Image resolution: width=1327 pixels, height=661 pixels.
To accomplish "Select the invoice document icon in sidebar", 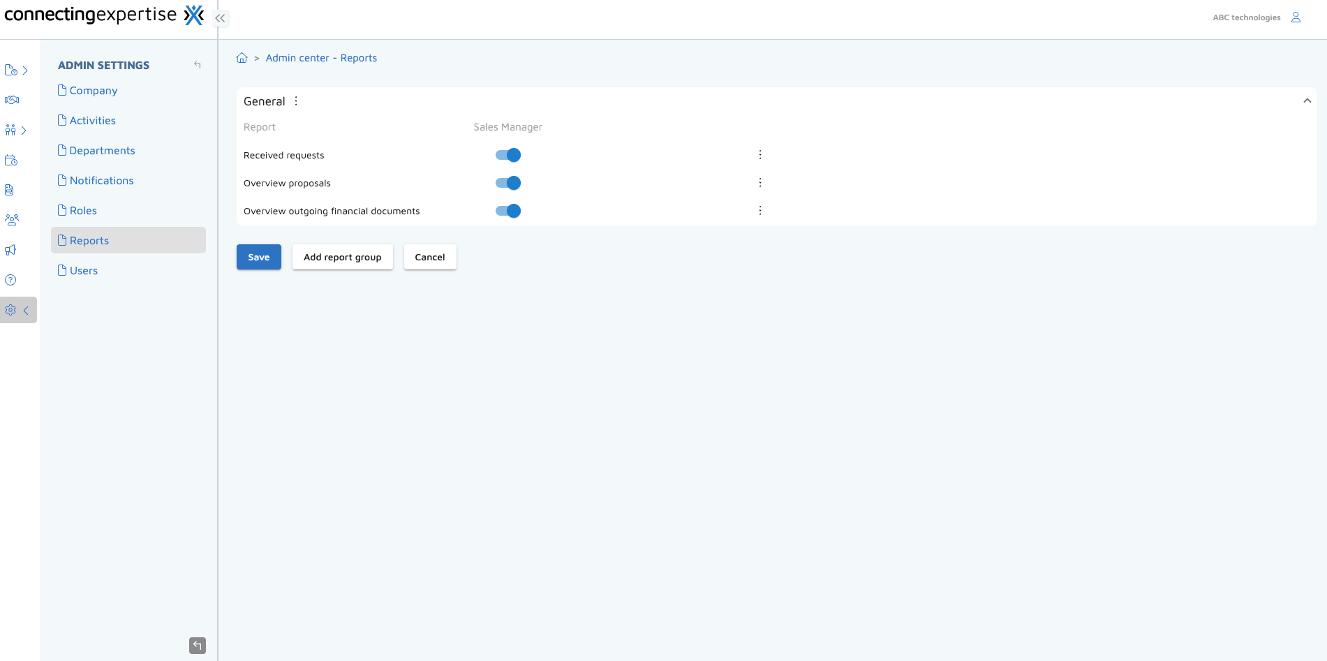I will click(11, 189).
